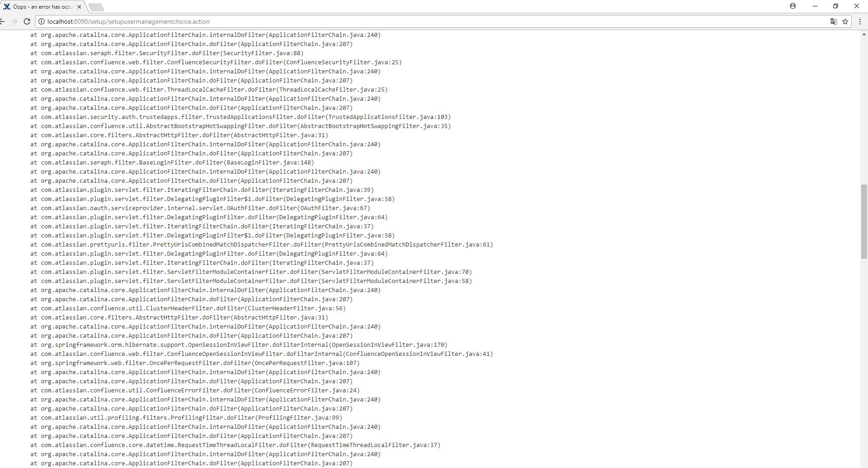Click the SecurityFilter.java:88 stack line
Image resolution: width=868 pixels, height=468 pixels.
pyautogui.click(x=167, y=53)
